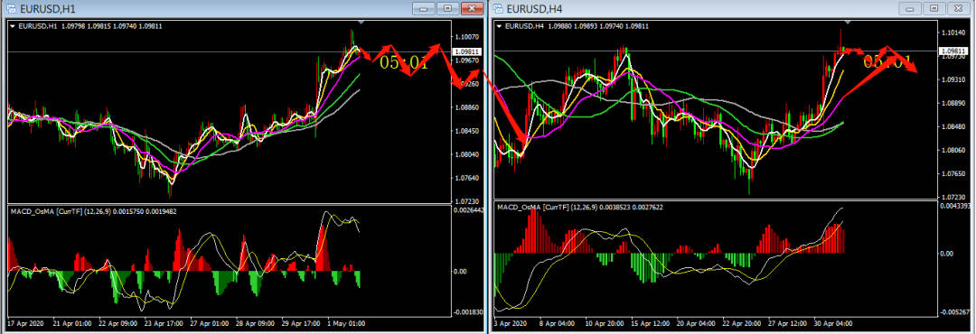Click MACD_OsMA indicator label in H1 window

coord(93,211)
